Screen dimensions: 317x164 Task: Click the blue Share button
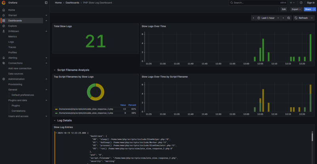308,9
